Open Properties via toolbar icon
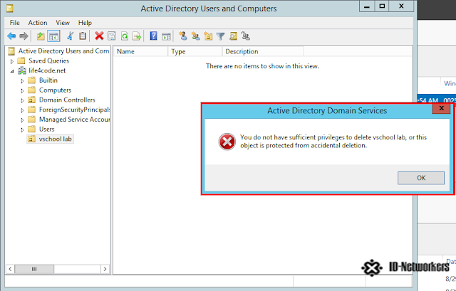 (112, 36)
